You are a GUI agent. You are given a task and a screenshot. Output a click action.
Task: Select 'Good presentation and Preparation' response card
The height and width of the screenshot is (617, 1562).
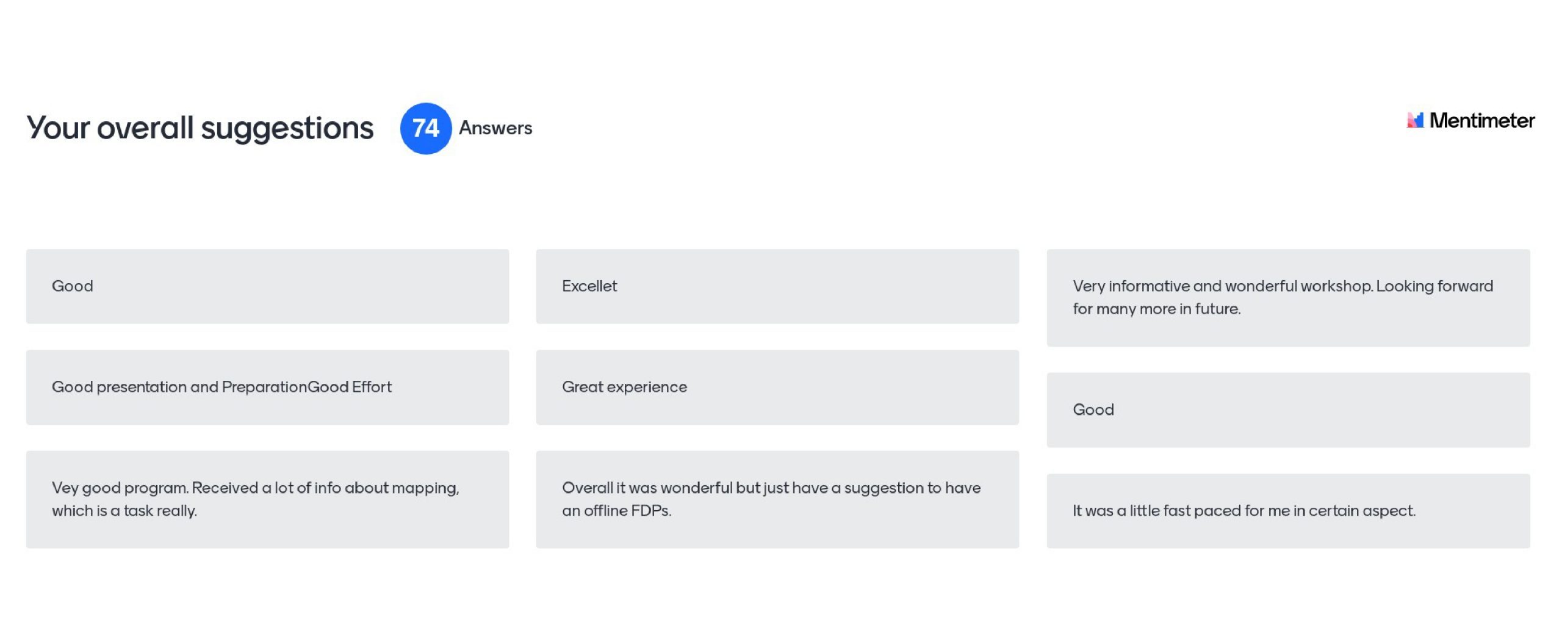tap(267, 388)
